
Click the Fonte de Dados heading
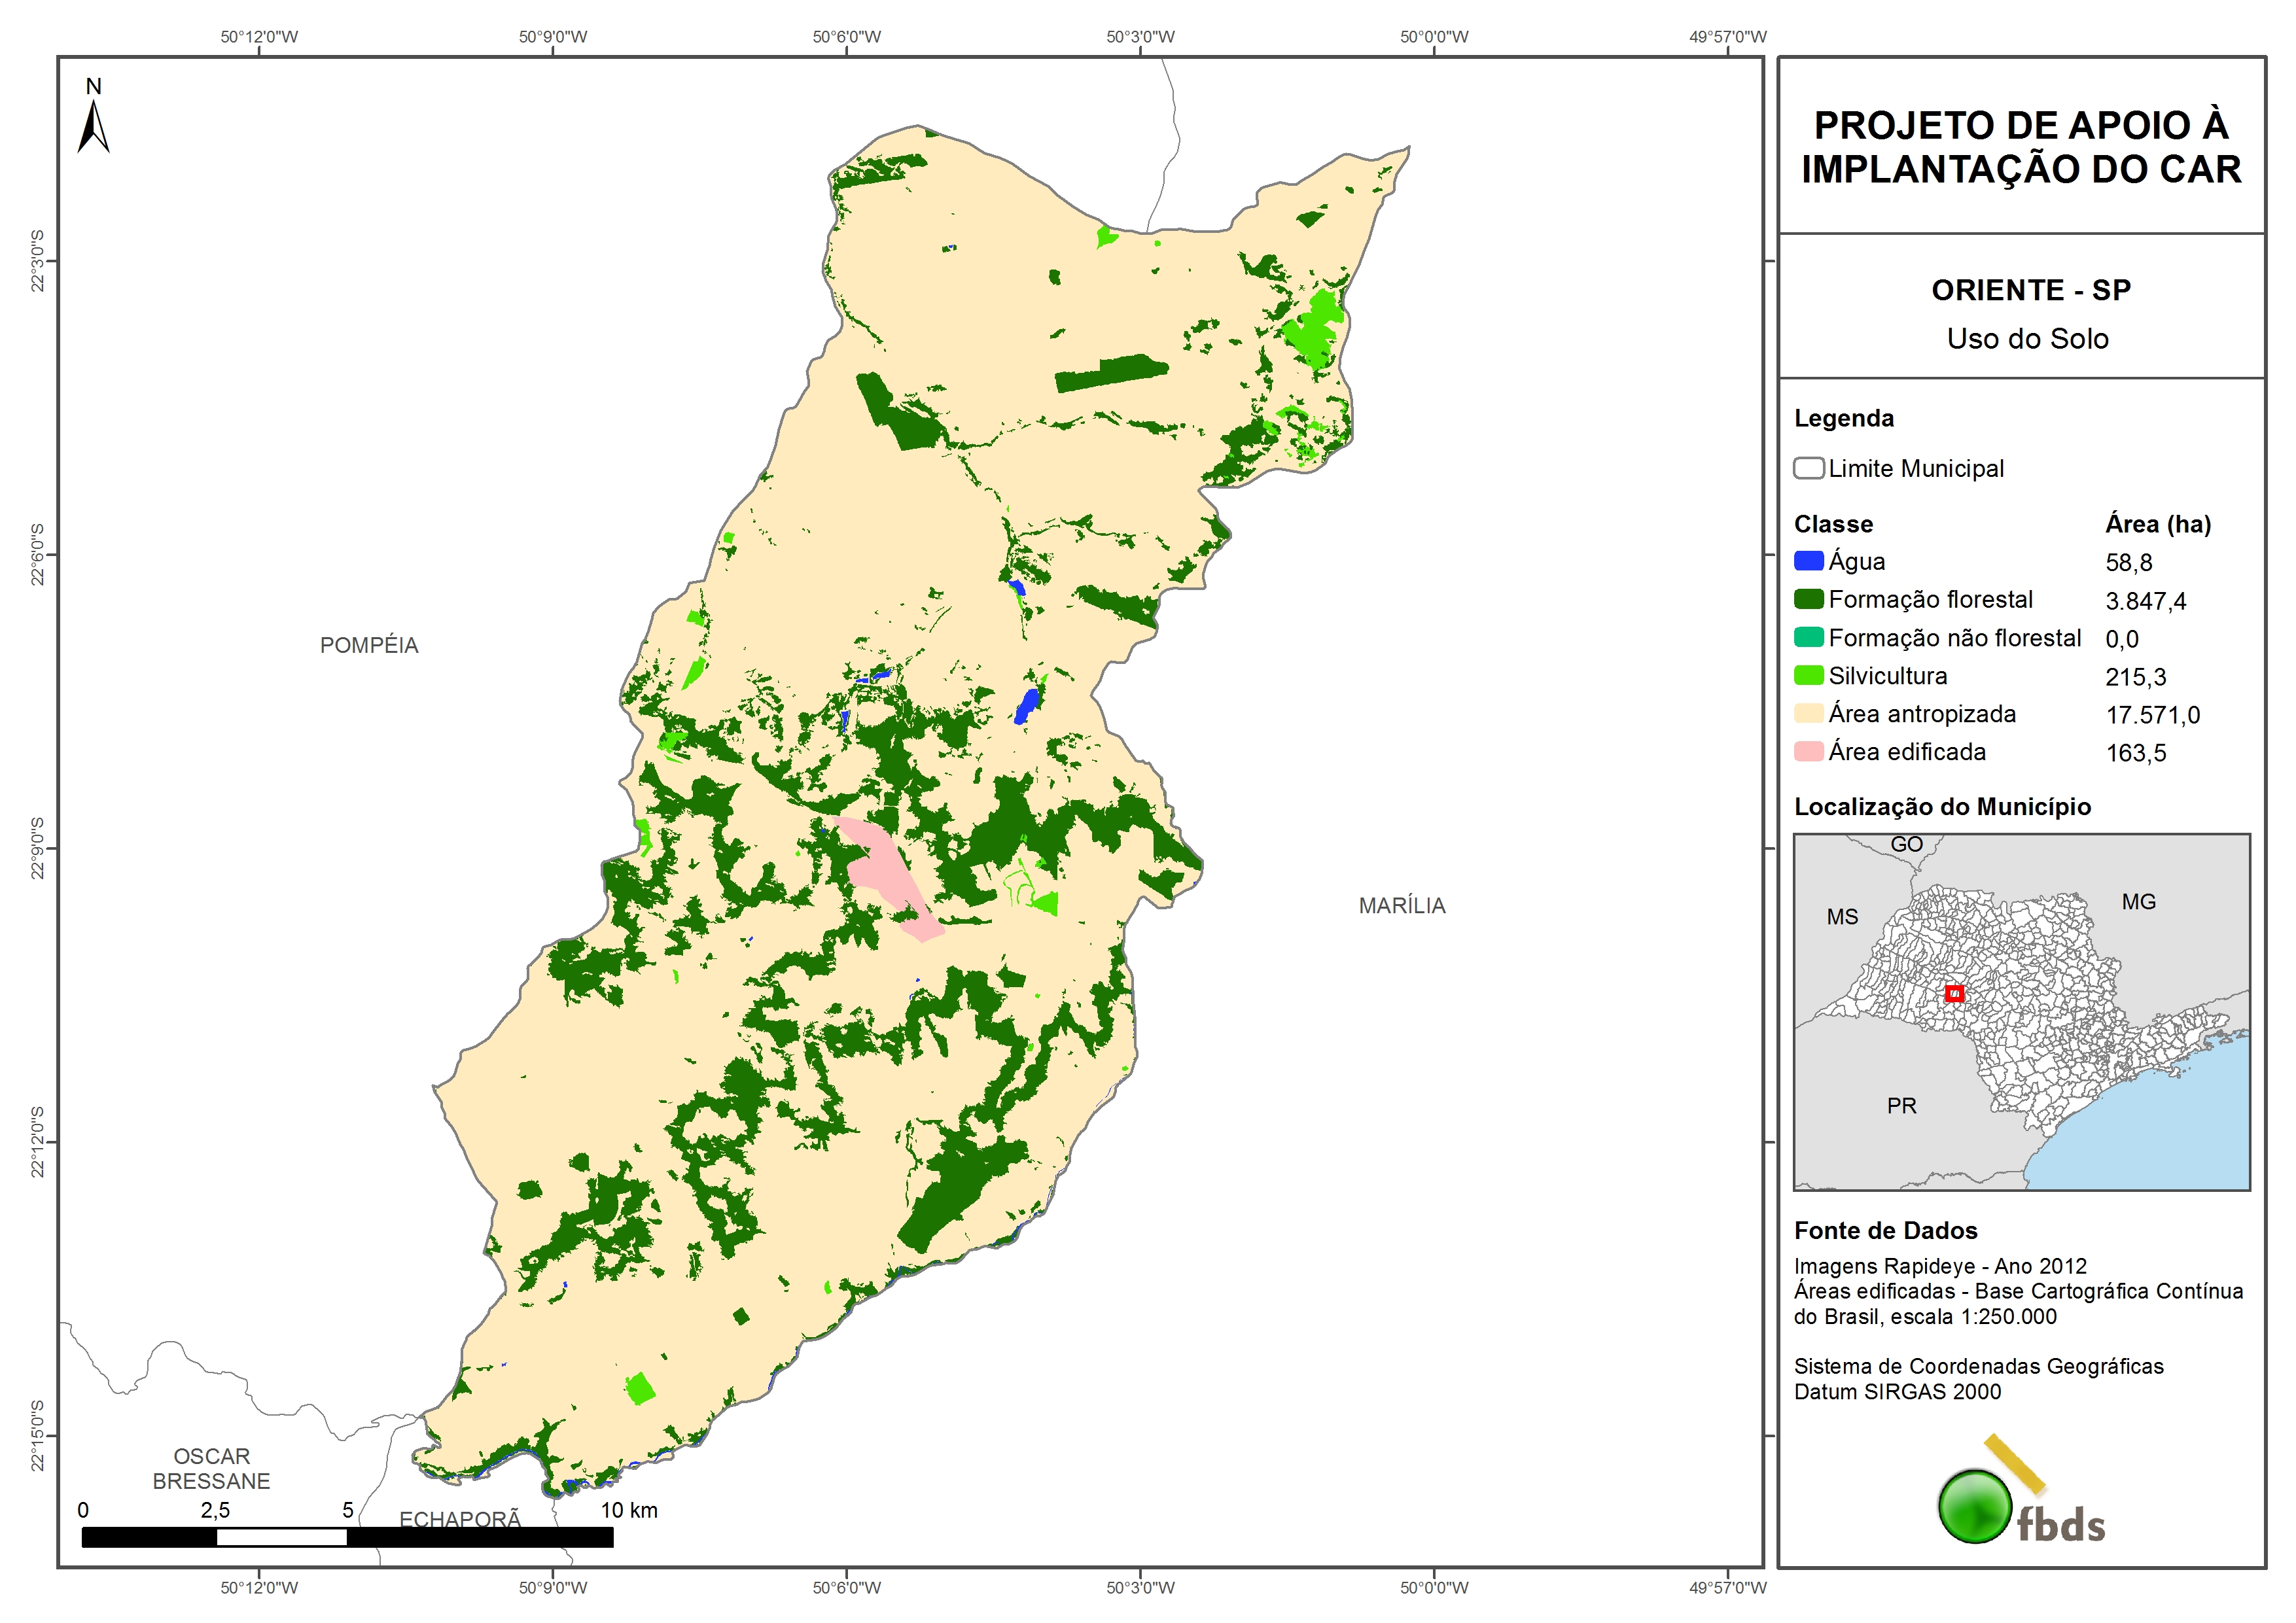1885,1230
